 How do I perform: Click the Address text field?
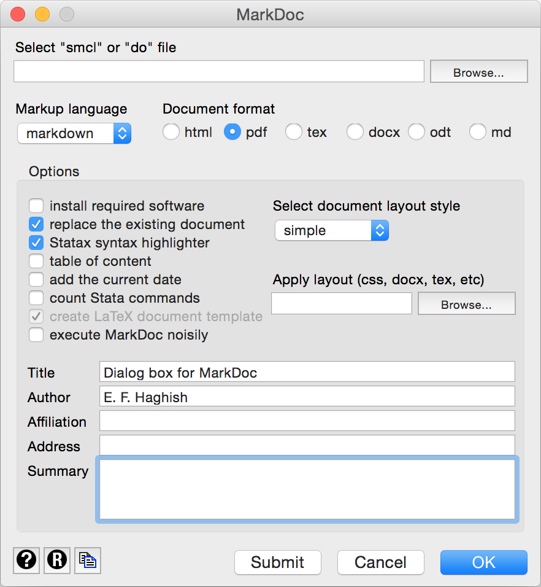[x=307, y=445]
